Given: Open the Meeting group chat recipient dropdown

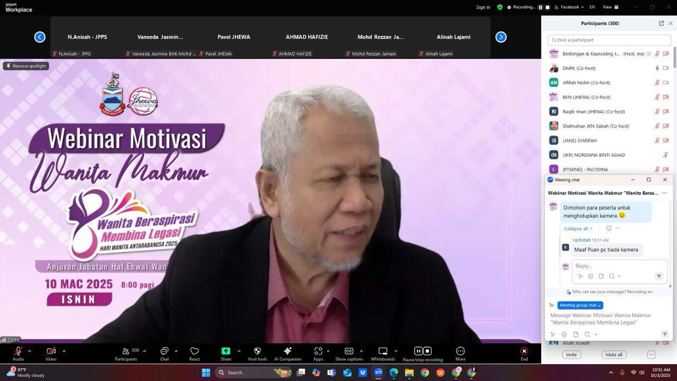Looking at the screenshot, I should click(580, 305).
